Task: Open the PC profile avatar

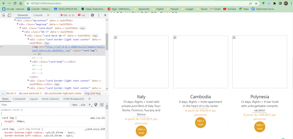Action: point(286,3)
